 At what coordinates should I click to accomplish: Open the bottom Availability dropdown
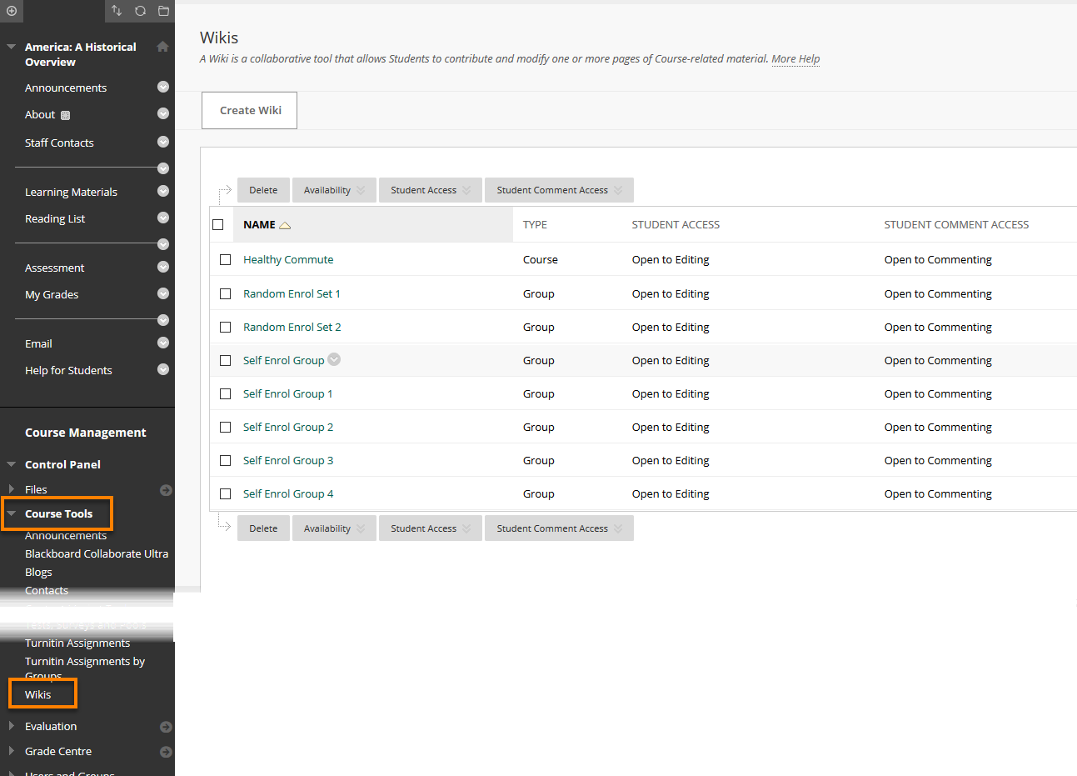[x=334, y=528]
